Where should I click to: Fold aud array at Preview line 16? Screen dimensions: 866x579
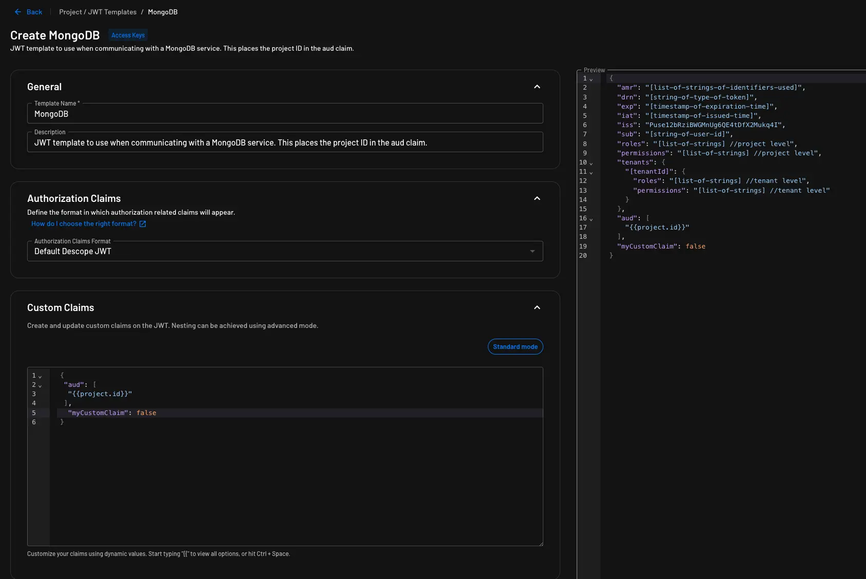(591, 219)
